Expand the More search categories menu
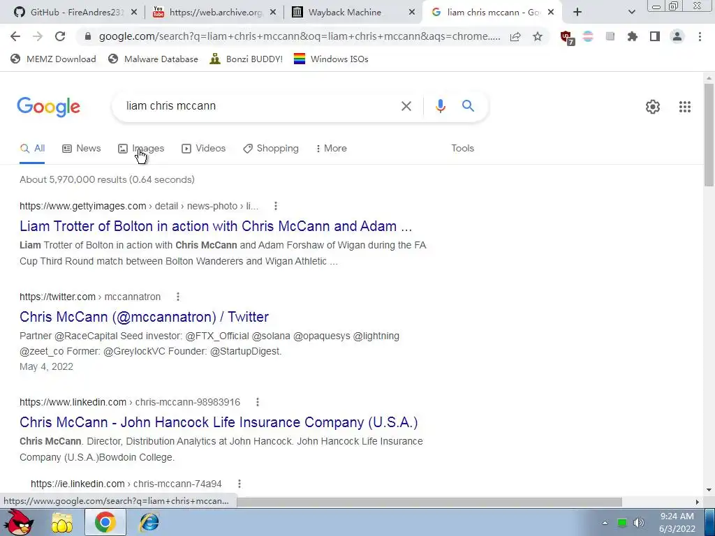Image resolution: width=715 pixels, height=536 pixels. (x=332, y=148)
